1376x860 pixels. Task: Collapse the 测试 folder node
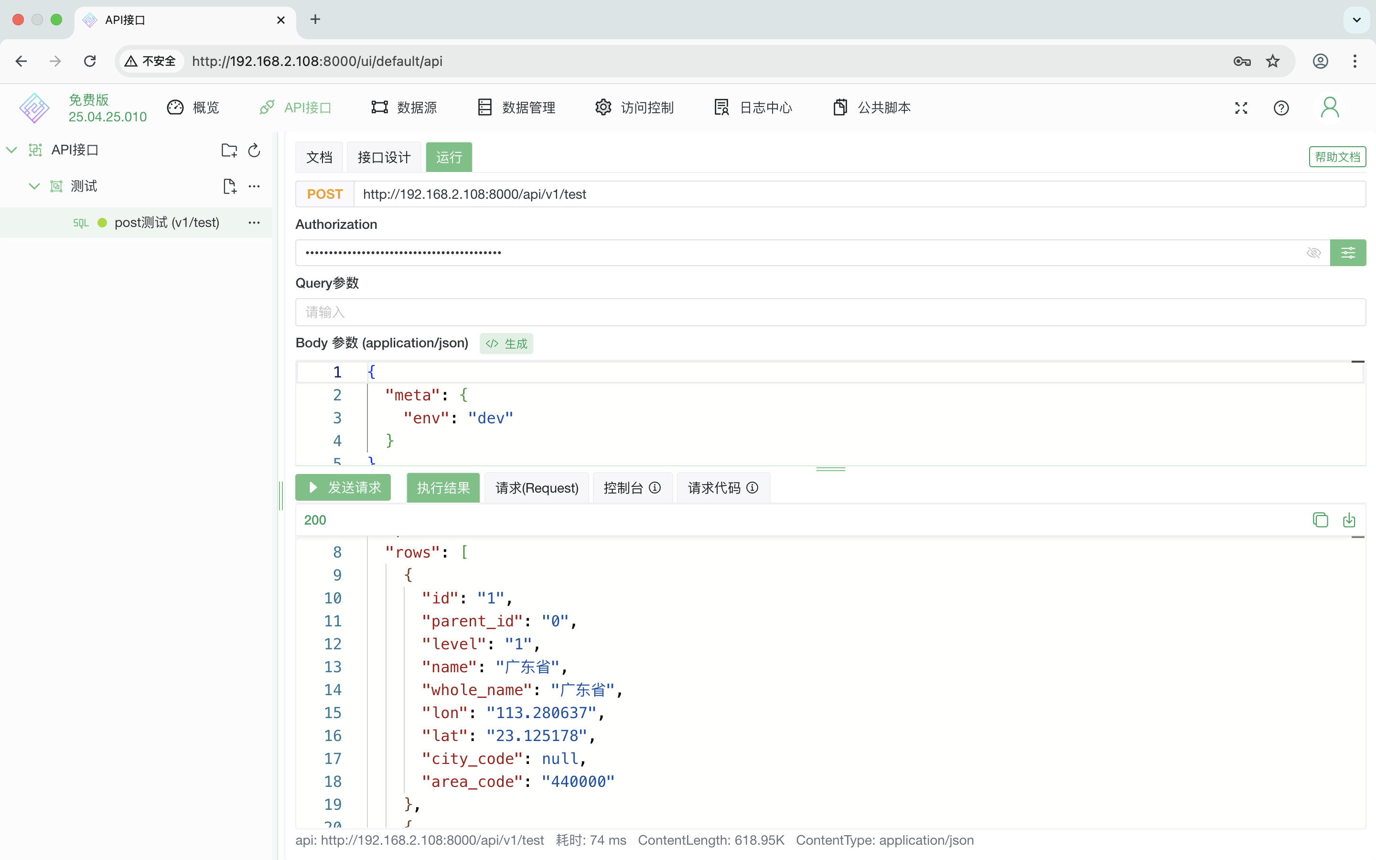pyautogui.click(x=34, y=186)
